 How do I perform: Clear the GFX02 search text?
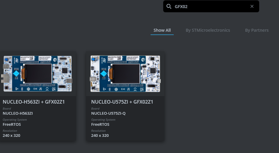[x=252, y=6]
